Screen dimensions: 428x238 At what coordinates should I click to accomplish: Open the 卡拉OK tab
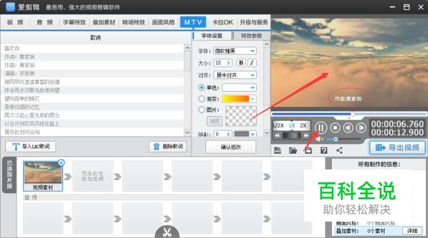point(223,22)
